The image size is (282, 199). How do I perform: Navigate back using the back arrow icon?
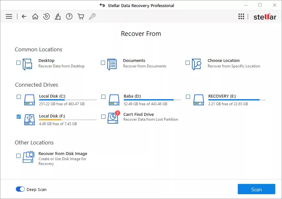tap(24, 16)
